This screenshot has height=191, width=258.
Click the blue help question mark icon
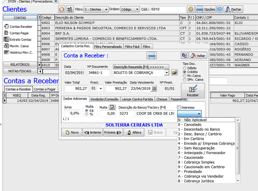(219, 9)
